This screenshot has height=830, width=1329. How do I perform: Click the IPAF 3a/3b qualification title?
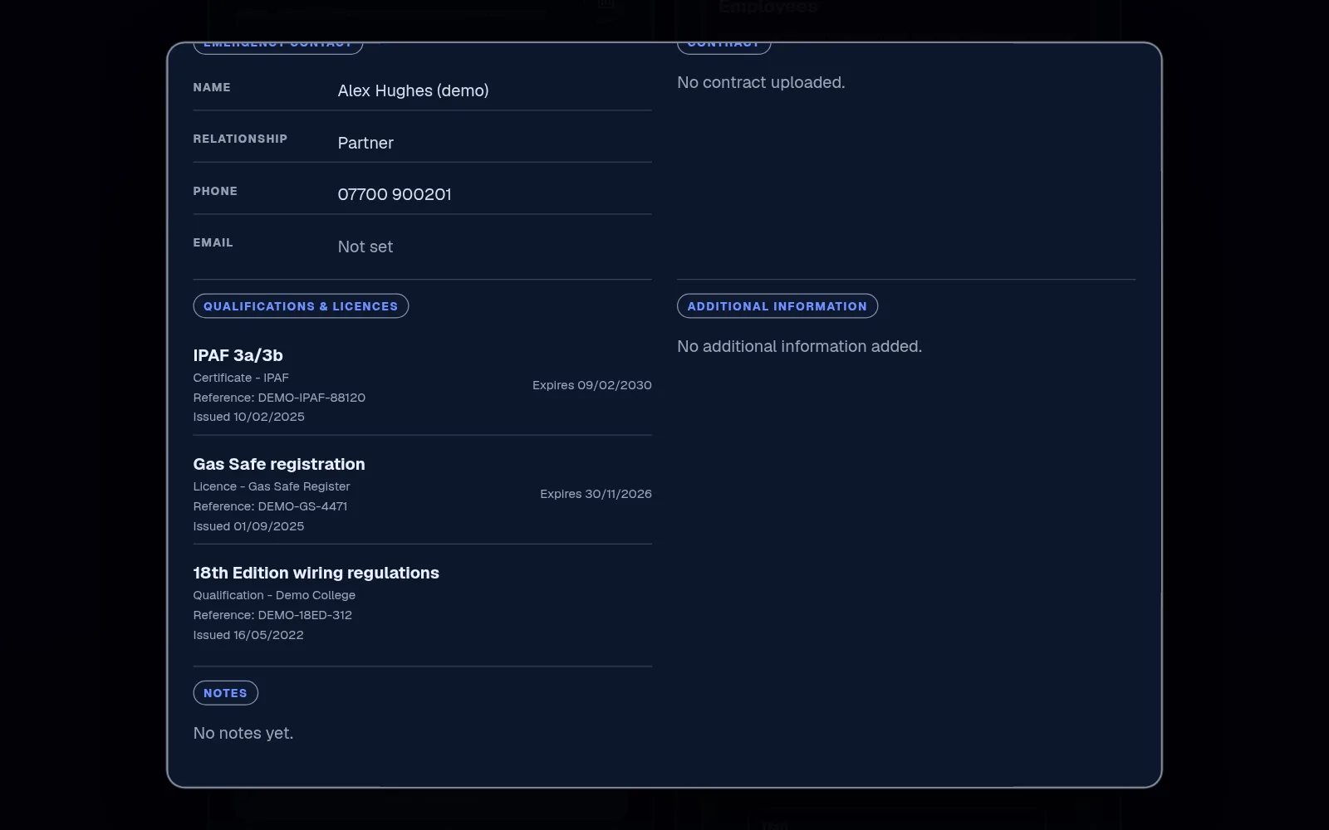point(238,355)
